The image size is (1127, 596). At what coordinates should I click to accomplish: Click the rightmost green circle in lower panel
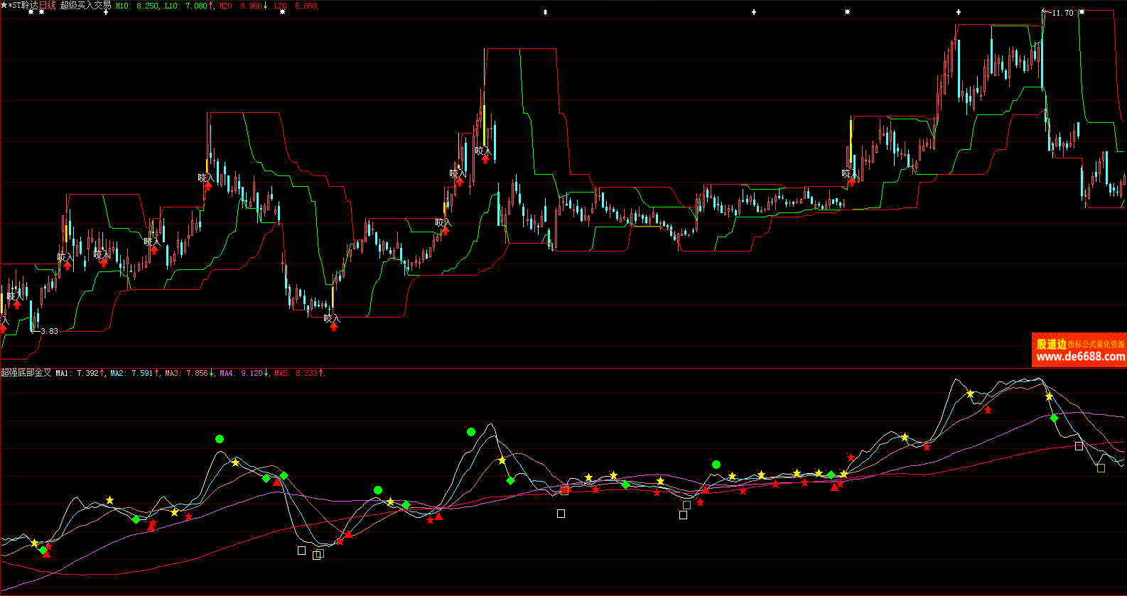click(716, 465)
